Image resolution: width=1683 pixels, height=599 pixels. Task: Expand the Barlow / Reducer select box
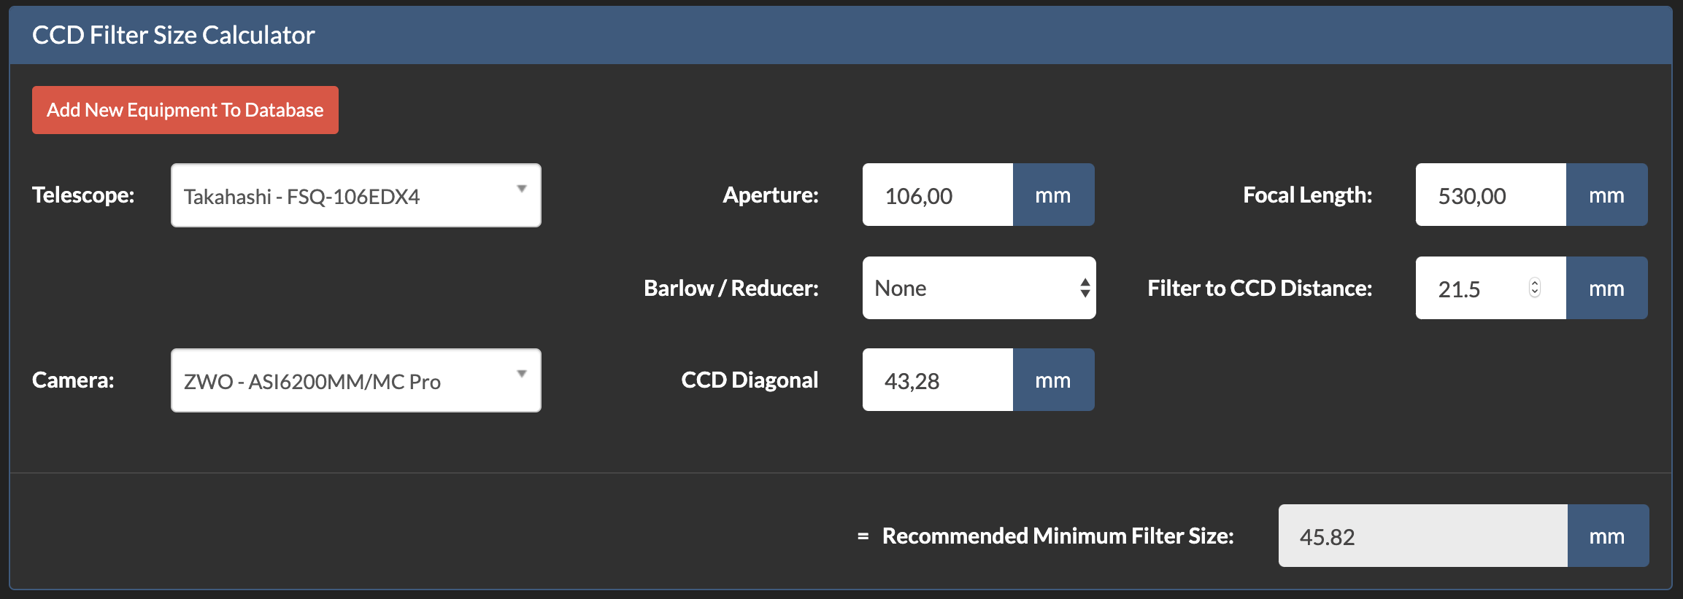tap(978, 288)
